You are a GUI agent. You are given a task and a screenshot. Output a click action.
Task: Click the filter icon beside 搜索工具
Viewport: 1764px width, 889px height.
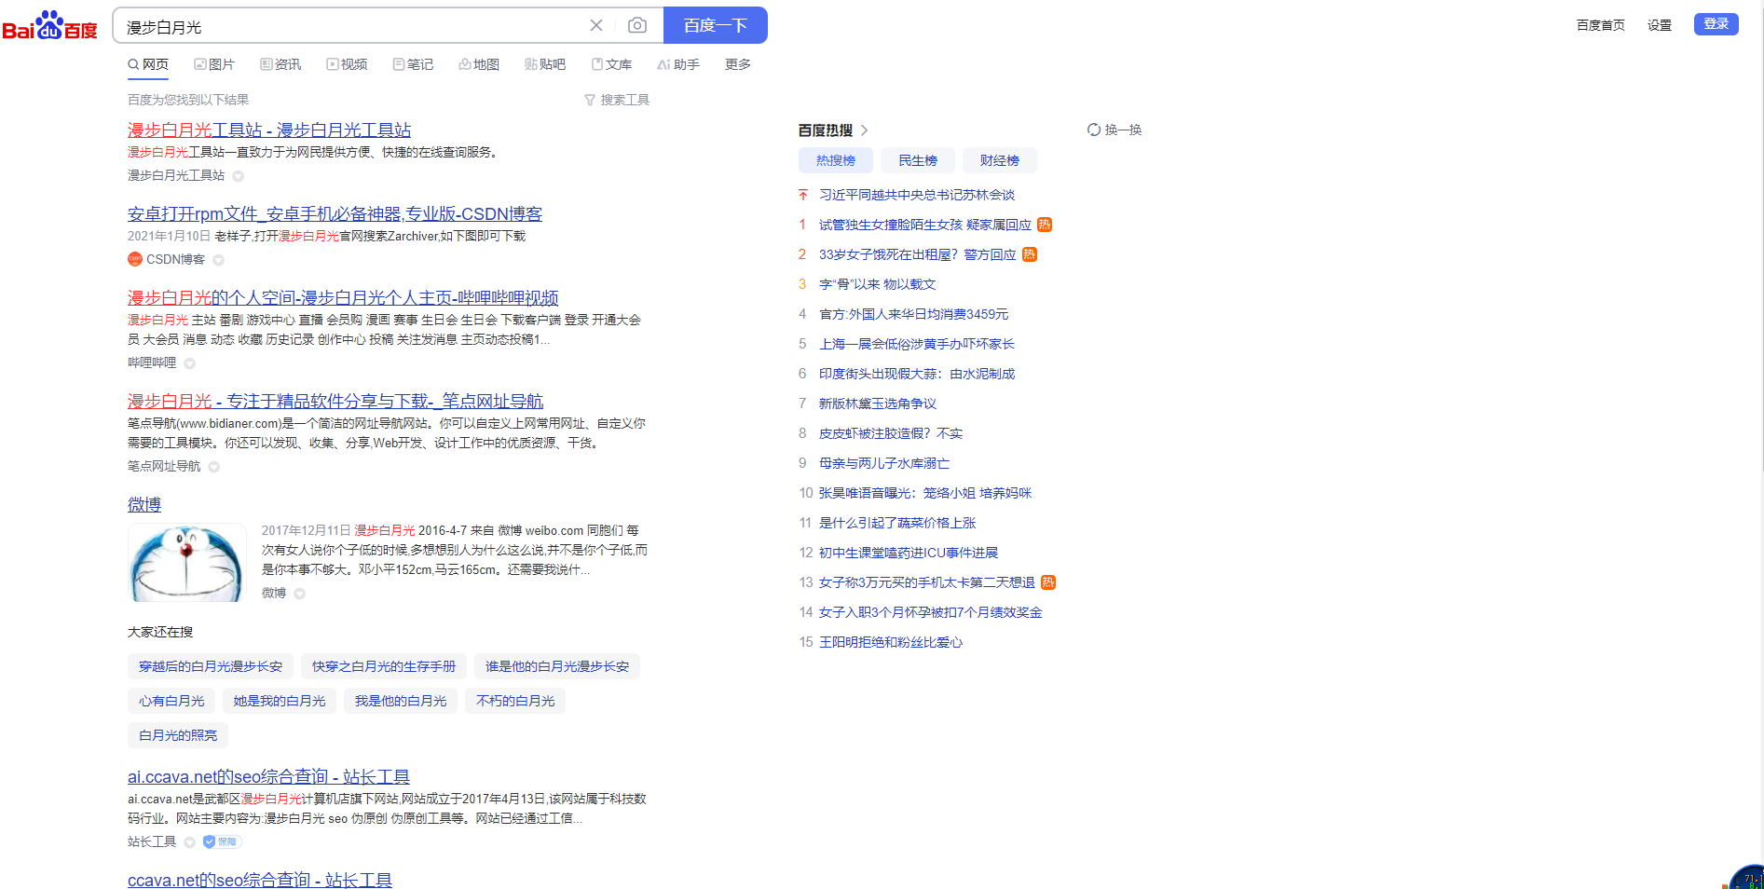pyautogui.click(x=590, y=100)
